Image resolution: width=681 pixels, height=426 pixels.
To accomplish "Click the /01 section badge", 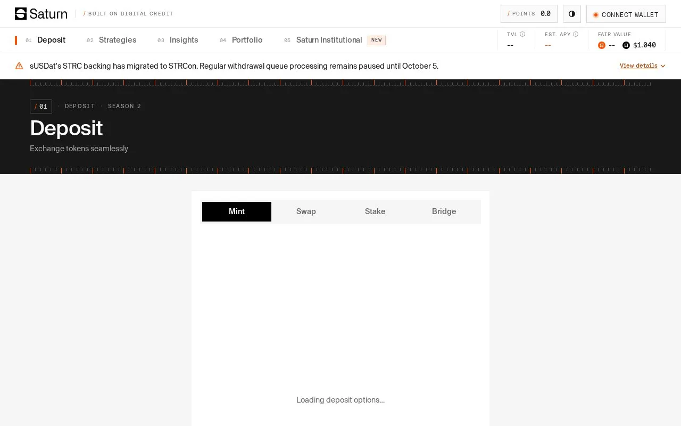I will tap(41, 106).
